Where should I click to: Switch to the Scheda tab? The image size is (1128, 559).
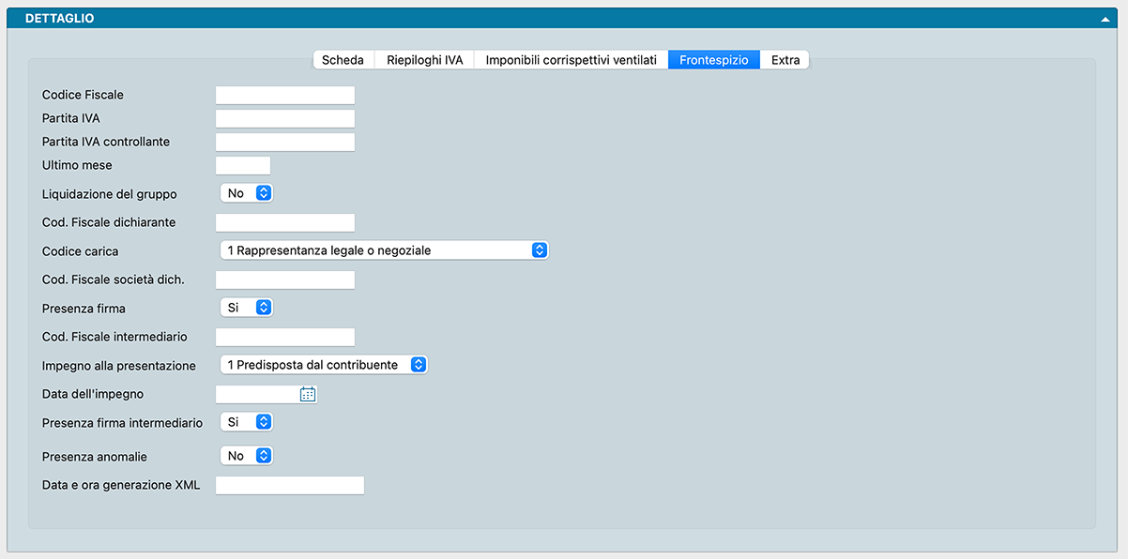(343, 60)
